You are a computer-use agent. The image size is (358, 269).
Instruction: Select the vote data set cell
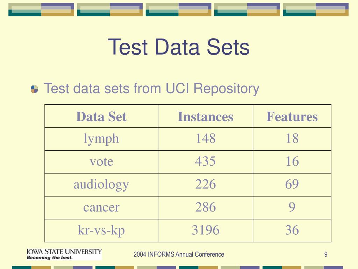101,162
